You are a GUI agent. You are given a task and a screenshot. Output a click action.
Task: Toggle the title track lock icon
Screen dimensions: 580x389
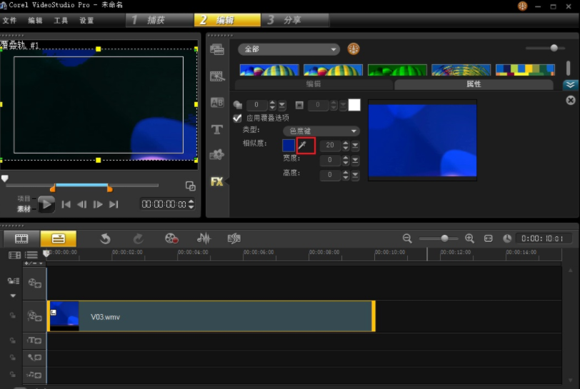13,340
